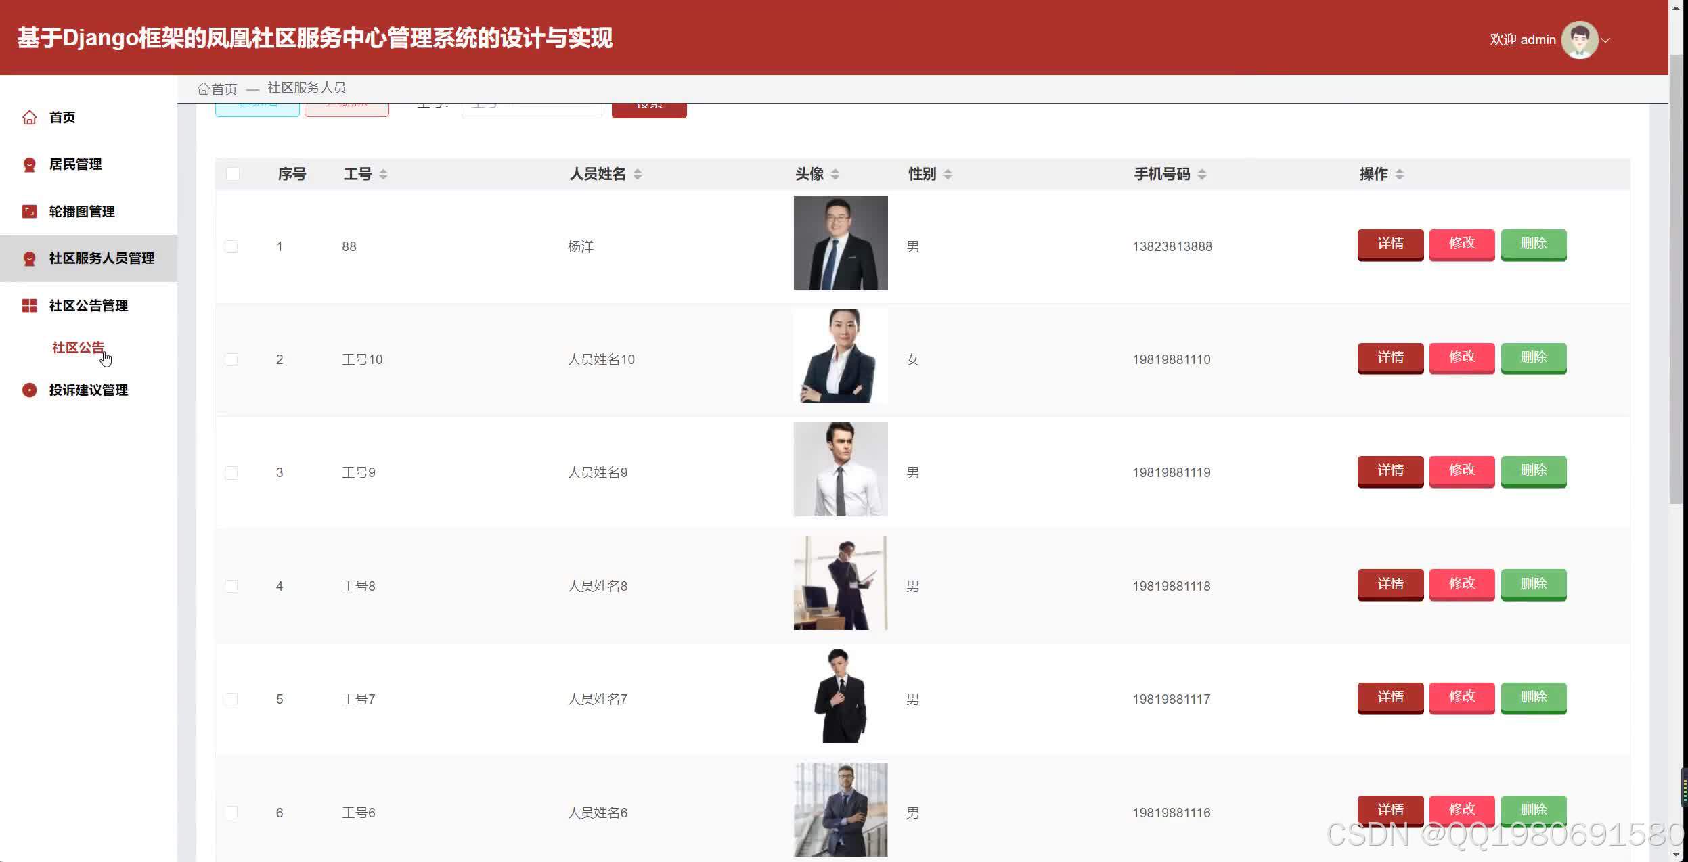This screenshot has height=862, width=1688.
Task: Click the 社区公告管理 grid icon
Action: (29, 306)
